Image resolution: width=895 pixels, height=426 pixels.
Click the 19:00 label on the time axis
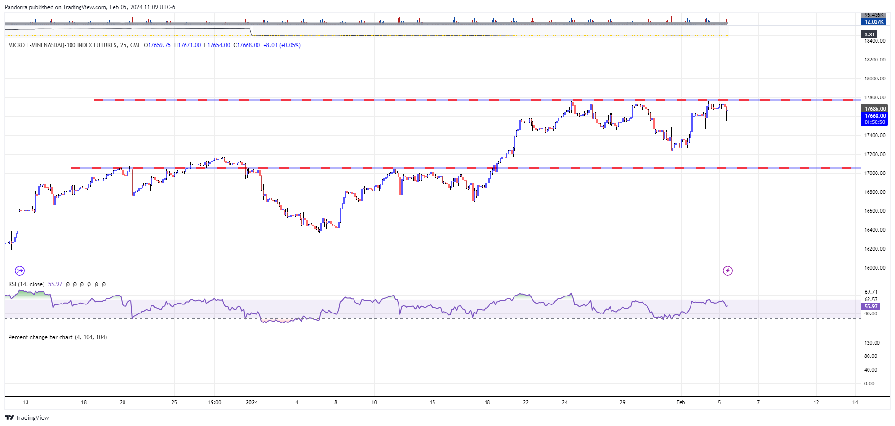pos(214,402)
